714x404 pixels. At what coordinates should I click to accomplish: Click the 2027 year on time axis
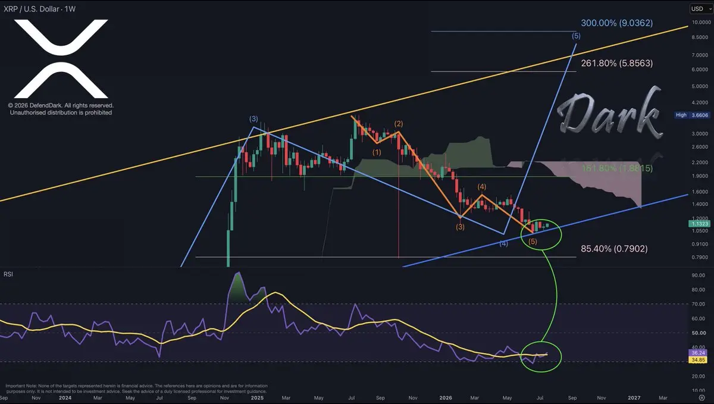tap(634, 397)
